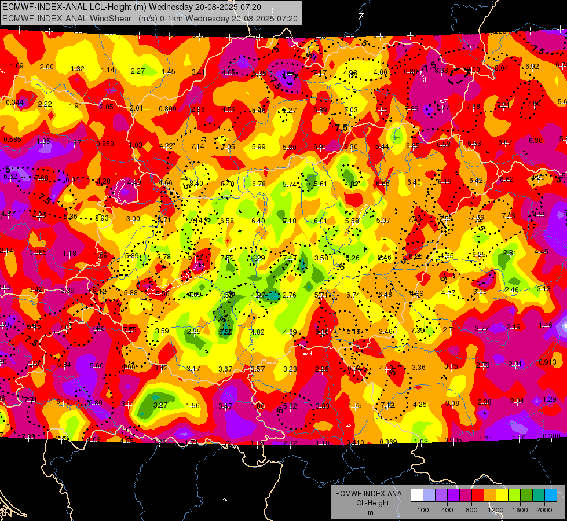
Task: Click the wind shear value 2.35
Action: (x=194, y=331)
